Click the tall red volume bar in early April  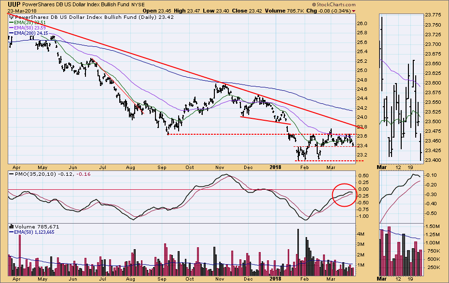point(20,255)
